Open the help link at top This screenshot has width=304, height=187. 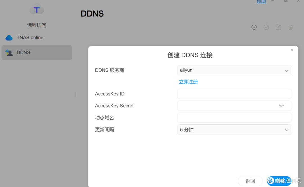261,2
